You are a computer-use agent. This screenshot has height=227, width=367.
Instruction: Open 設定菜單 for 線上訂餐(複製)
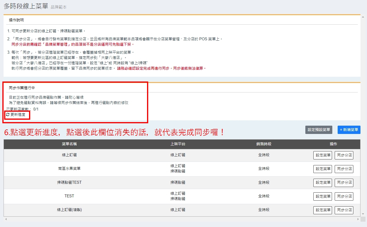[x=323, y=210]
